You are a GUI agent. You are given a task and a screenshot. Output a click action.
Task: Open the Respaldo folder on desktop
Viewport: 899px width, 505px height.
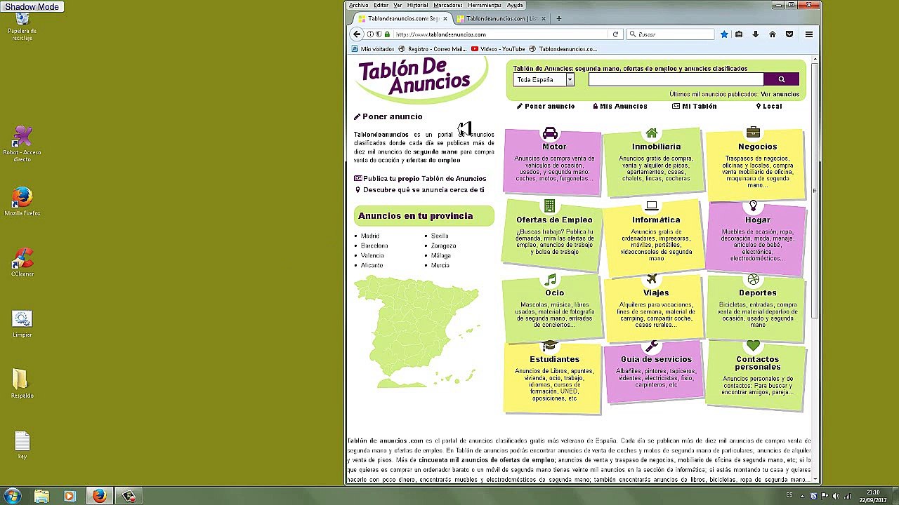pyautogui.click(x=22, y=384)
